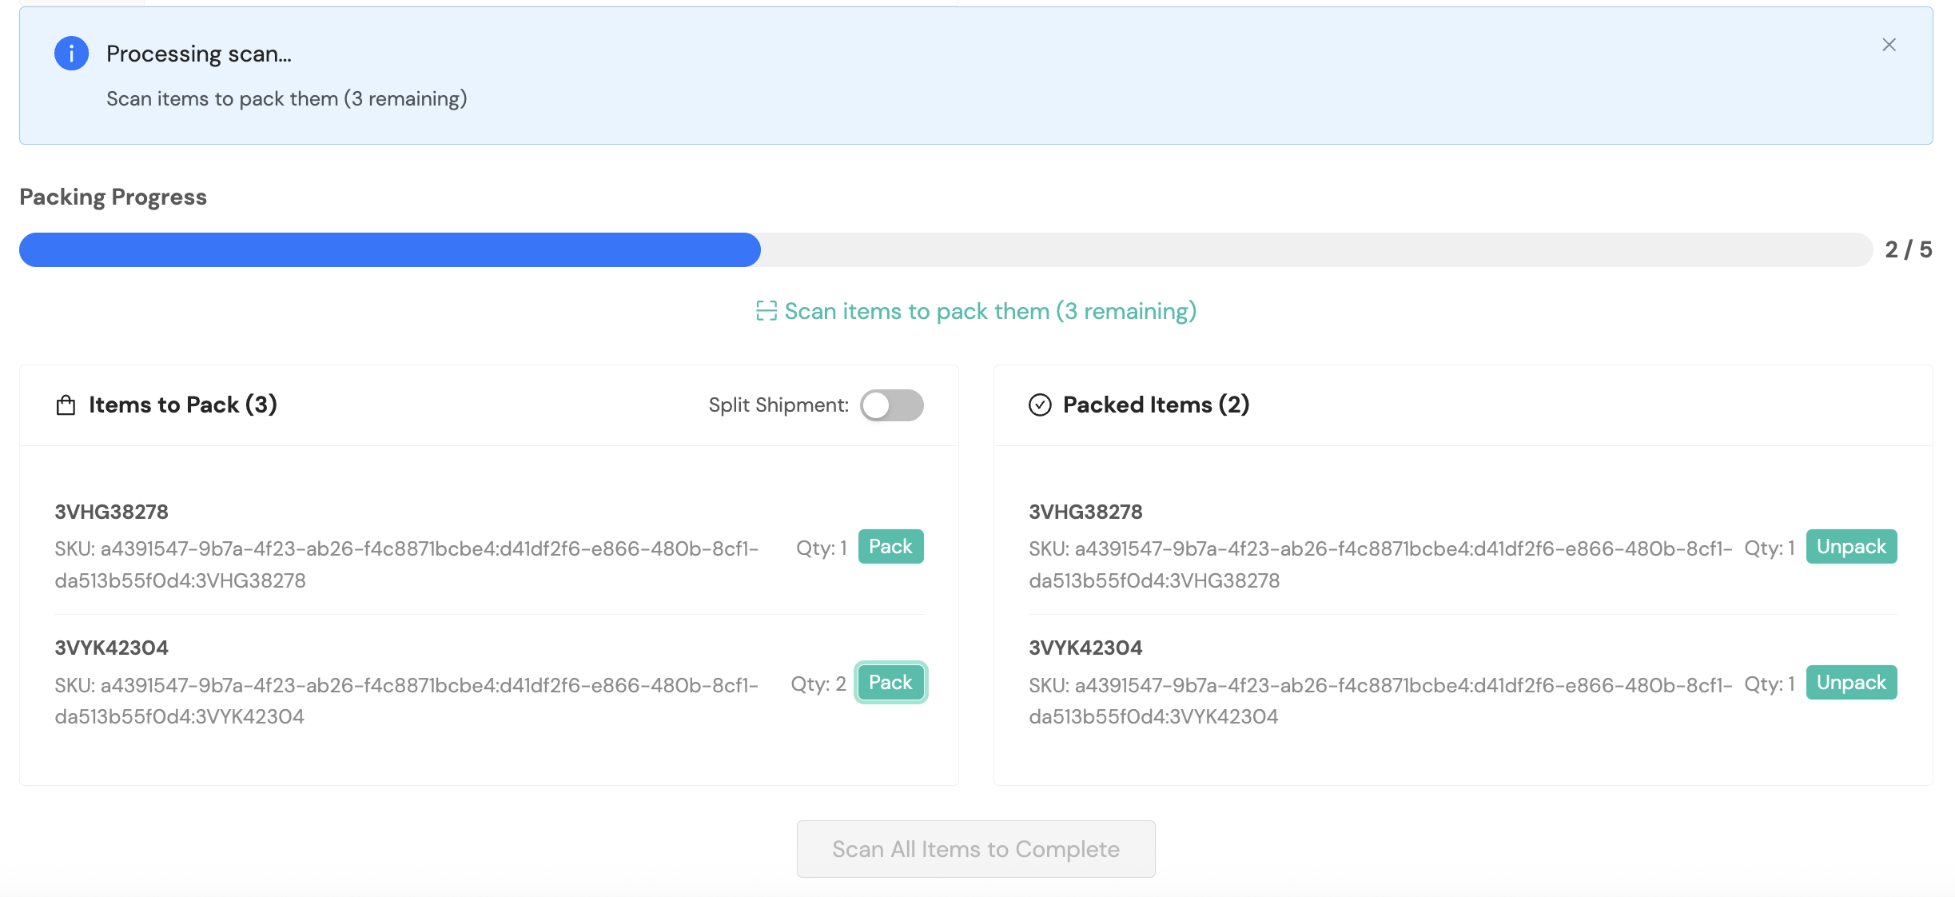
Task: Enable the Split Shipment toggle
Action: click(891, 405)
